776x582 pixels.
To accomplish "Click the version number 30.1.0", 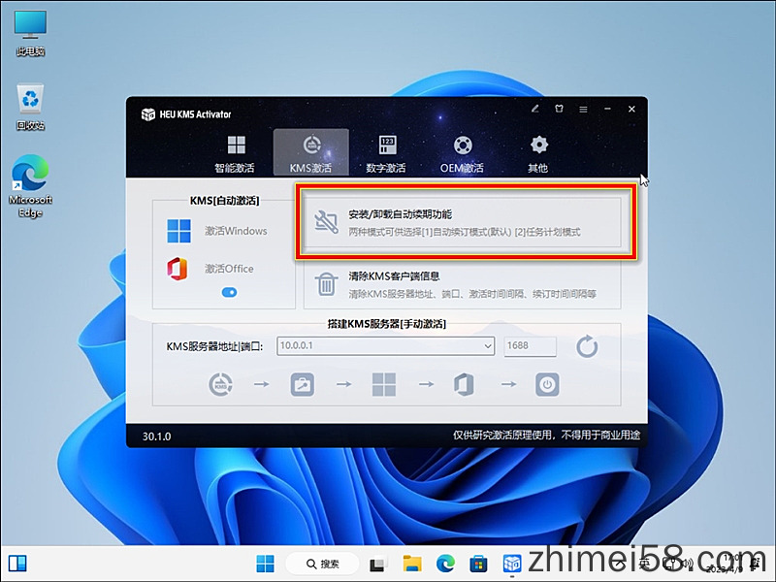I will click(157, 436).
